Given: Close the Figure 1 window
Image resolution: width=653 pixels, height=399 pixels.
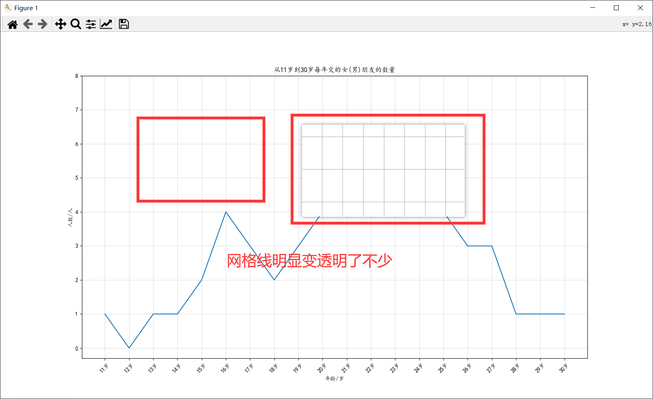Looking at the screenshot, I should (x=640, y=8).
